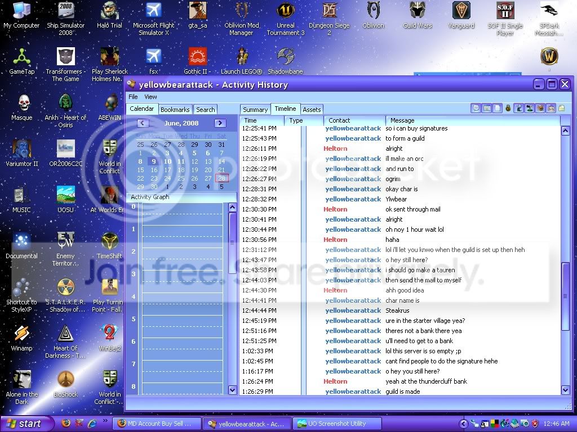Click the grid view toolbar icon
This screenshot has width=577, height=432.
tap(486, 109)
